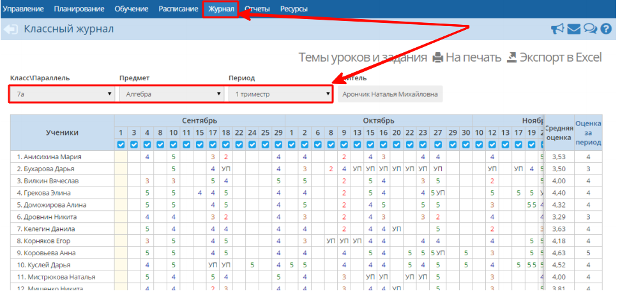Click the help question mark icon

pyautogui.click(x=606, y=29)
